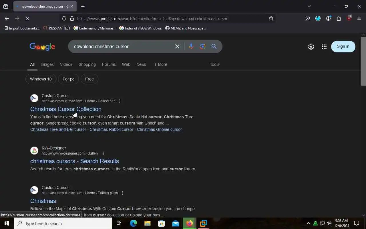Launch Microsoft Edge from taskbar

tap(134, 223)
